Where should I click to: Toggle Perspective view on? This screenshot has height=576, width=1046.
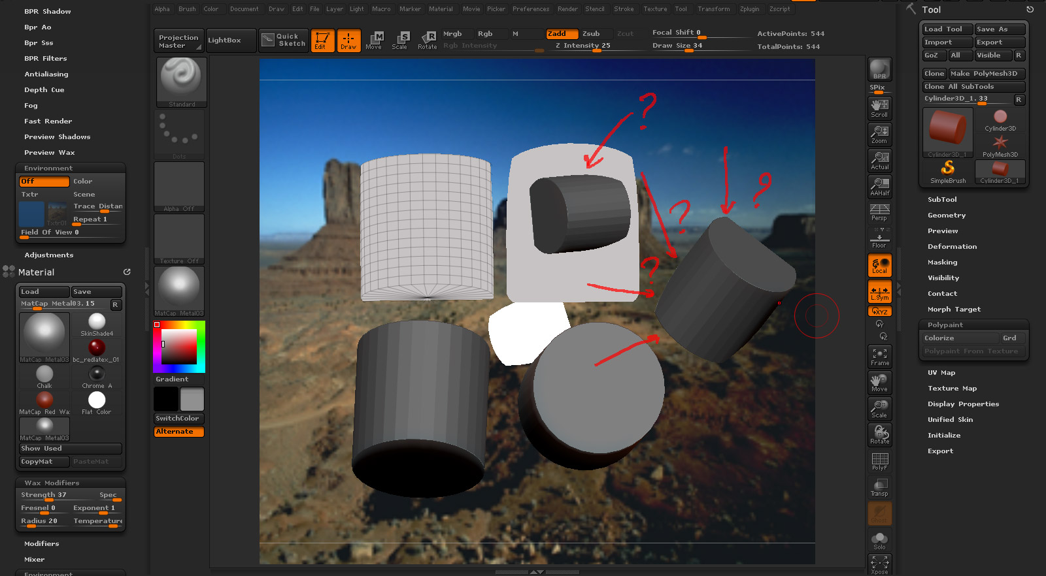pos(879,212)
